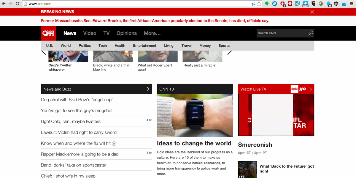Select the News main tab
The width and height of the screenshot is (356, 178).
70,33
